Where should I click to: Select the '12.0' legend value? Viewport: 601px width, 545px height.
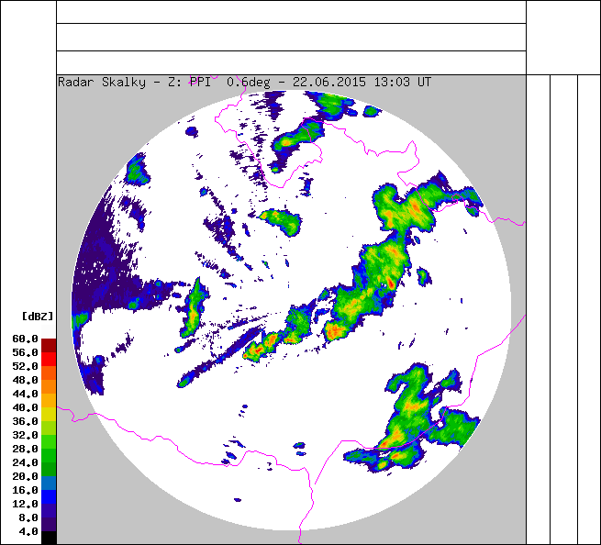pos(26,504)
